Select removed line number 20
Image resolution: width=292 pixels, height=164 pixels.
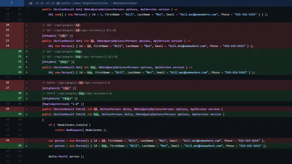point(7,25)
